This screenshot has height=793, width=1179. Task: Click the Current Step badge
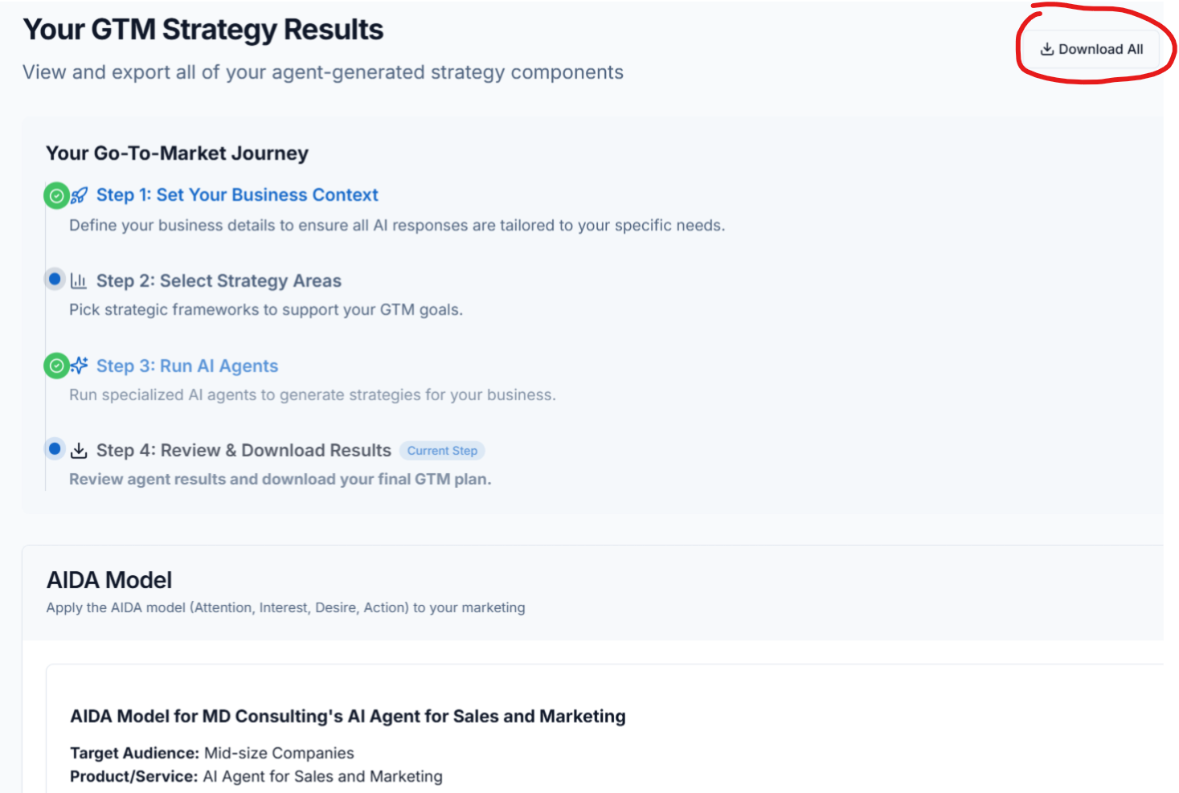coord(442,451)
